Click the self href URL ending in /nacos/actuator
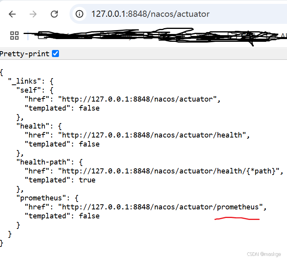The height and width of the screenshot is (259, 287). 137,99
